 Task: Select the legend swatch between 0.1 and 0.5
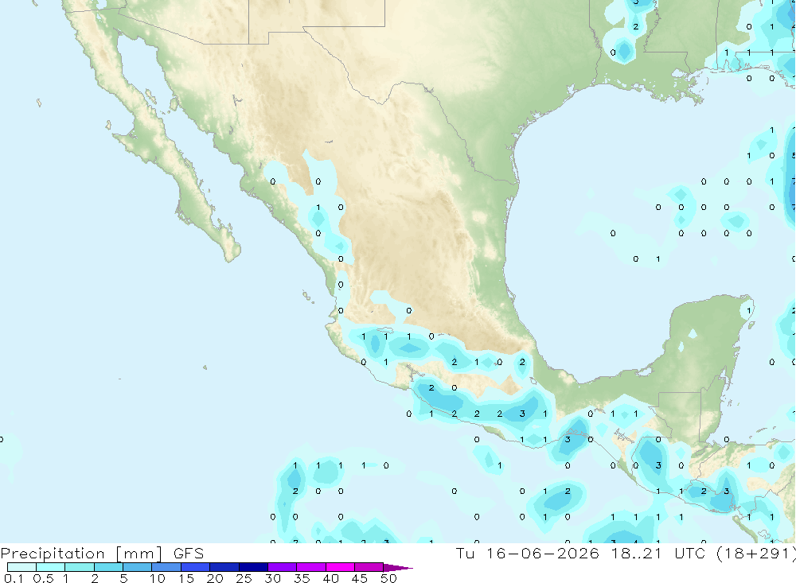(x=21, y=567)
